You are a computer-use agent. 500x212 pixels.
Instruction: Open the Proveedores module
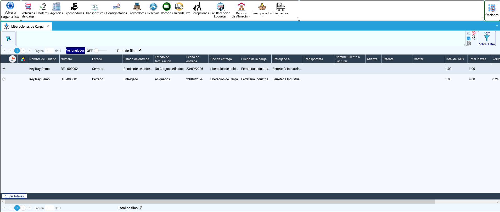click(137, 9)
